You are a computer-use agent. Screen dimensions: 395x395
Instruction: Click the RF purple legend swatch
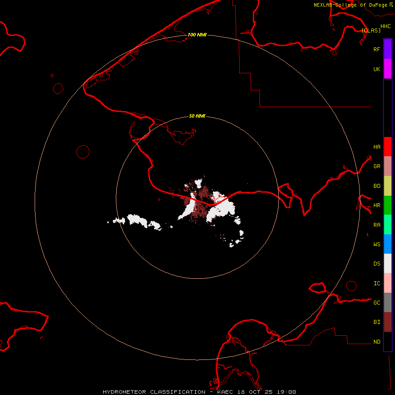[388, 49]
